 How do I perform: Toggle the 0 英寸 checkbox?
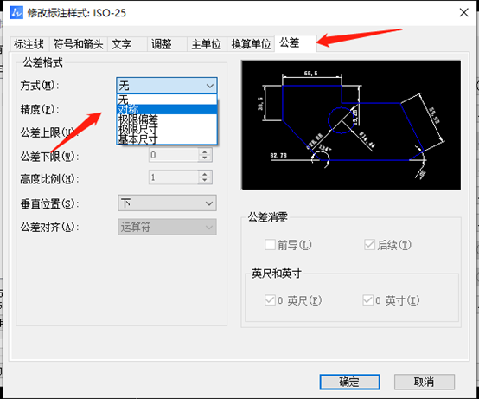point(367,300)
